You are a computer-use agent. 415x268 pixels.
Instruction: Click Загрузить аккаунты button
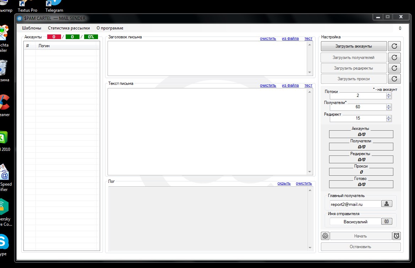[354, 46]
